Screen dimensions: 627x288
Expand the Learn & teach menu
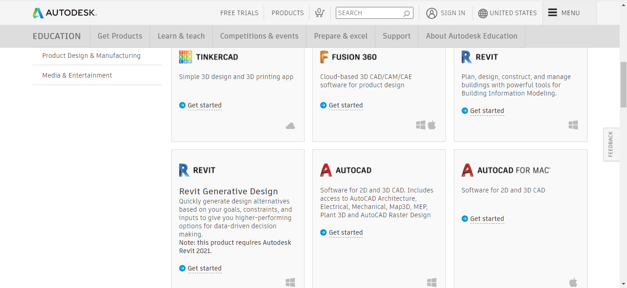pos(181,36)
